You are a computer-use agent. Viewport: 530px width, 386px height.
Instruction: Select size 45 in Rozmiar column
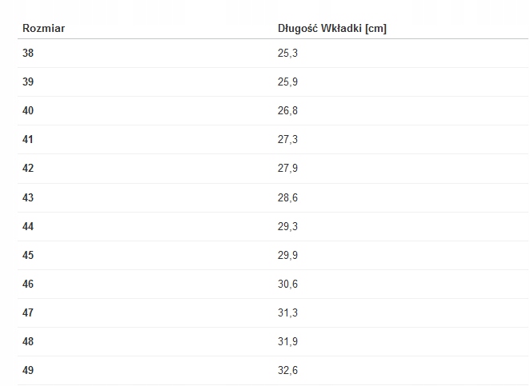[x=29, y=255]
